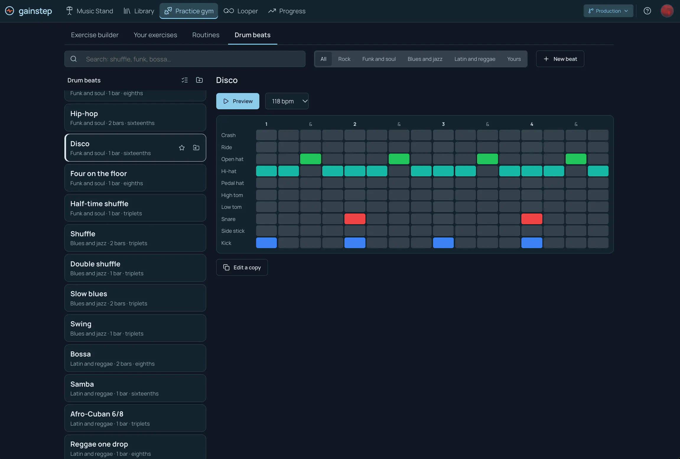Open the Double shuffle beat

coord(135,268)
